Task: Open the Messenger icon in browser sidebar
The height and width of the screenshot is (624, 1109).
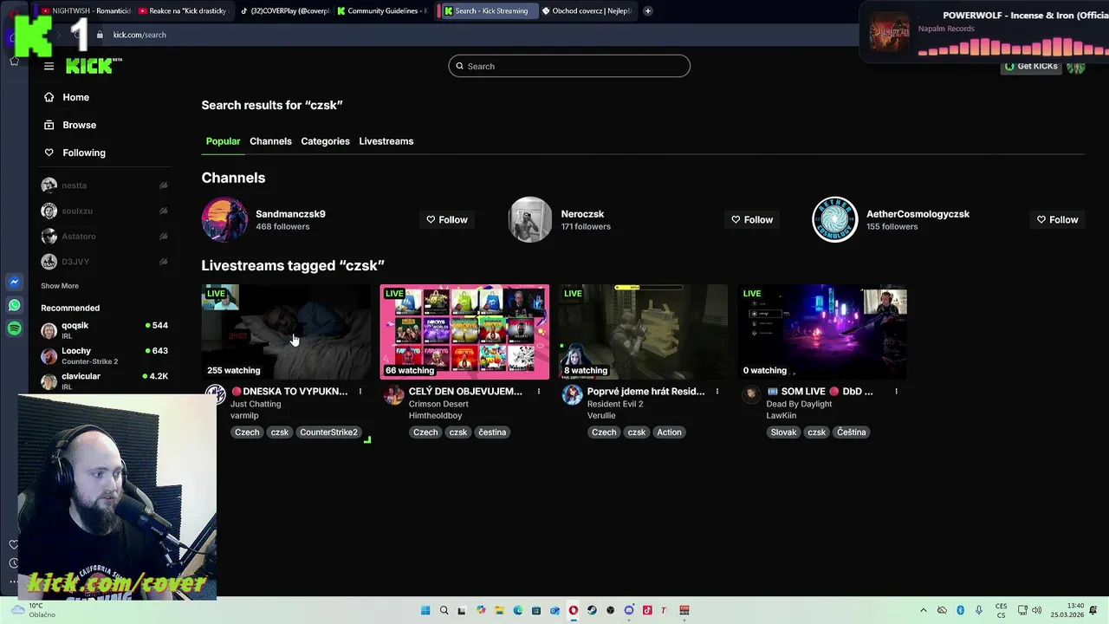Action: (14, 282)
